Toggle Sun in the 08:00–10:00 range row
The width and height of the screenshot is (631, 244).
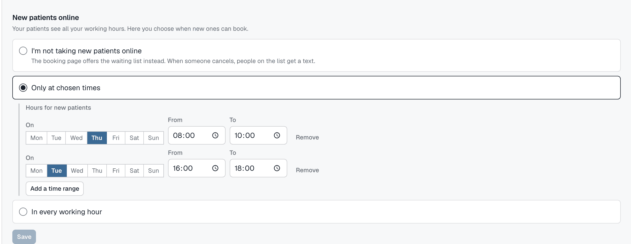(x=153, y=138)
